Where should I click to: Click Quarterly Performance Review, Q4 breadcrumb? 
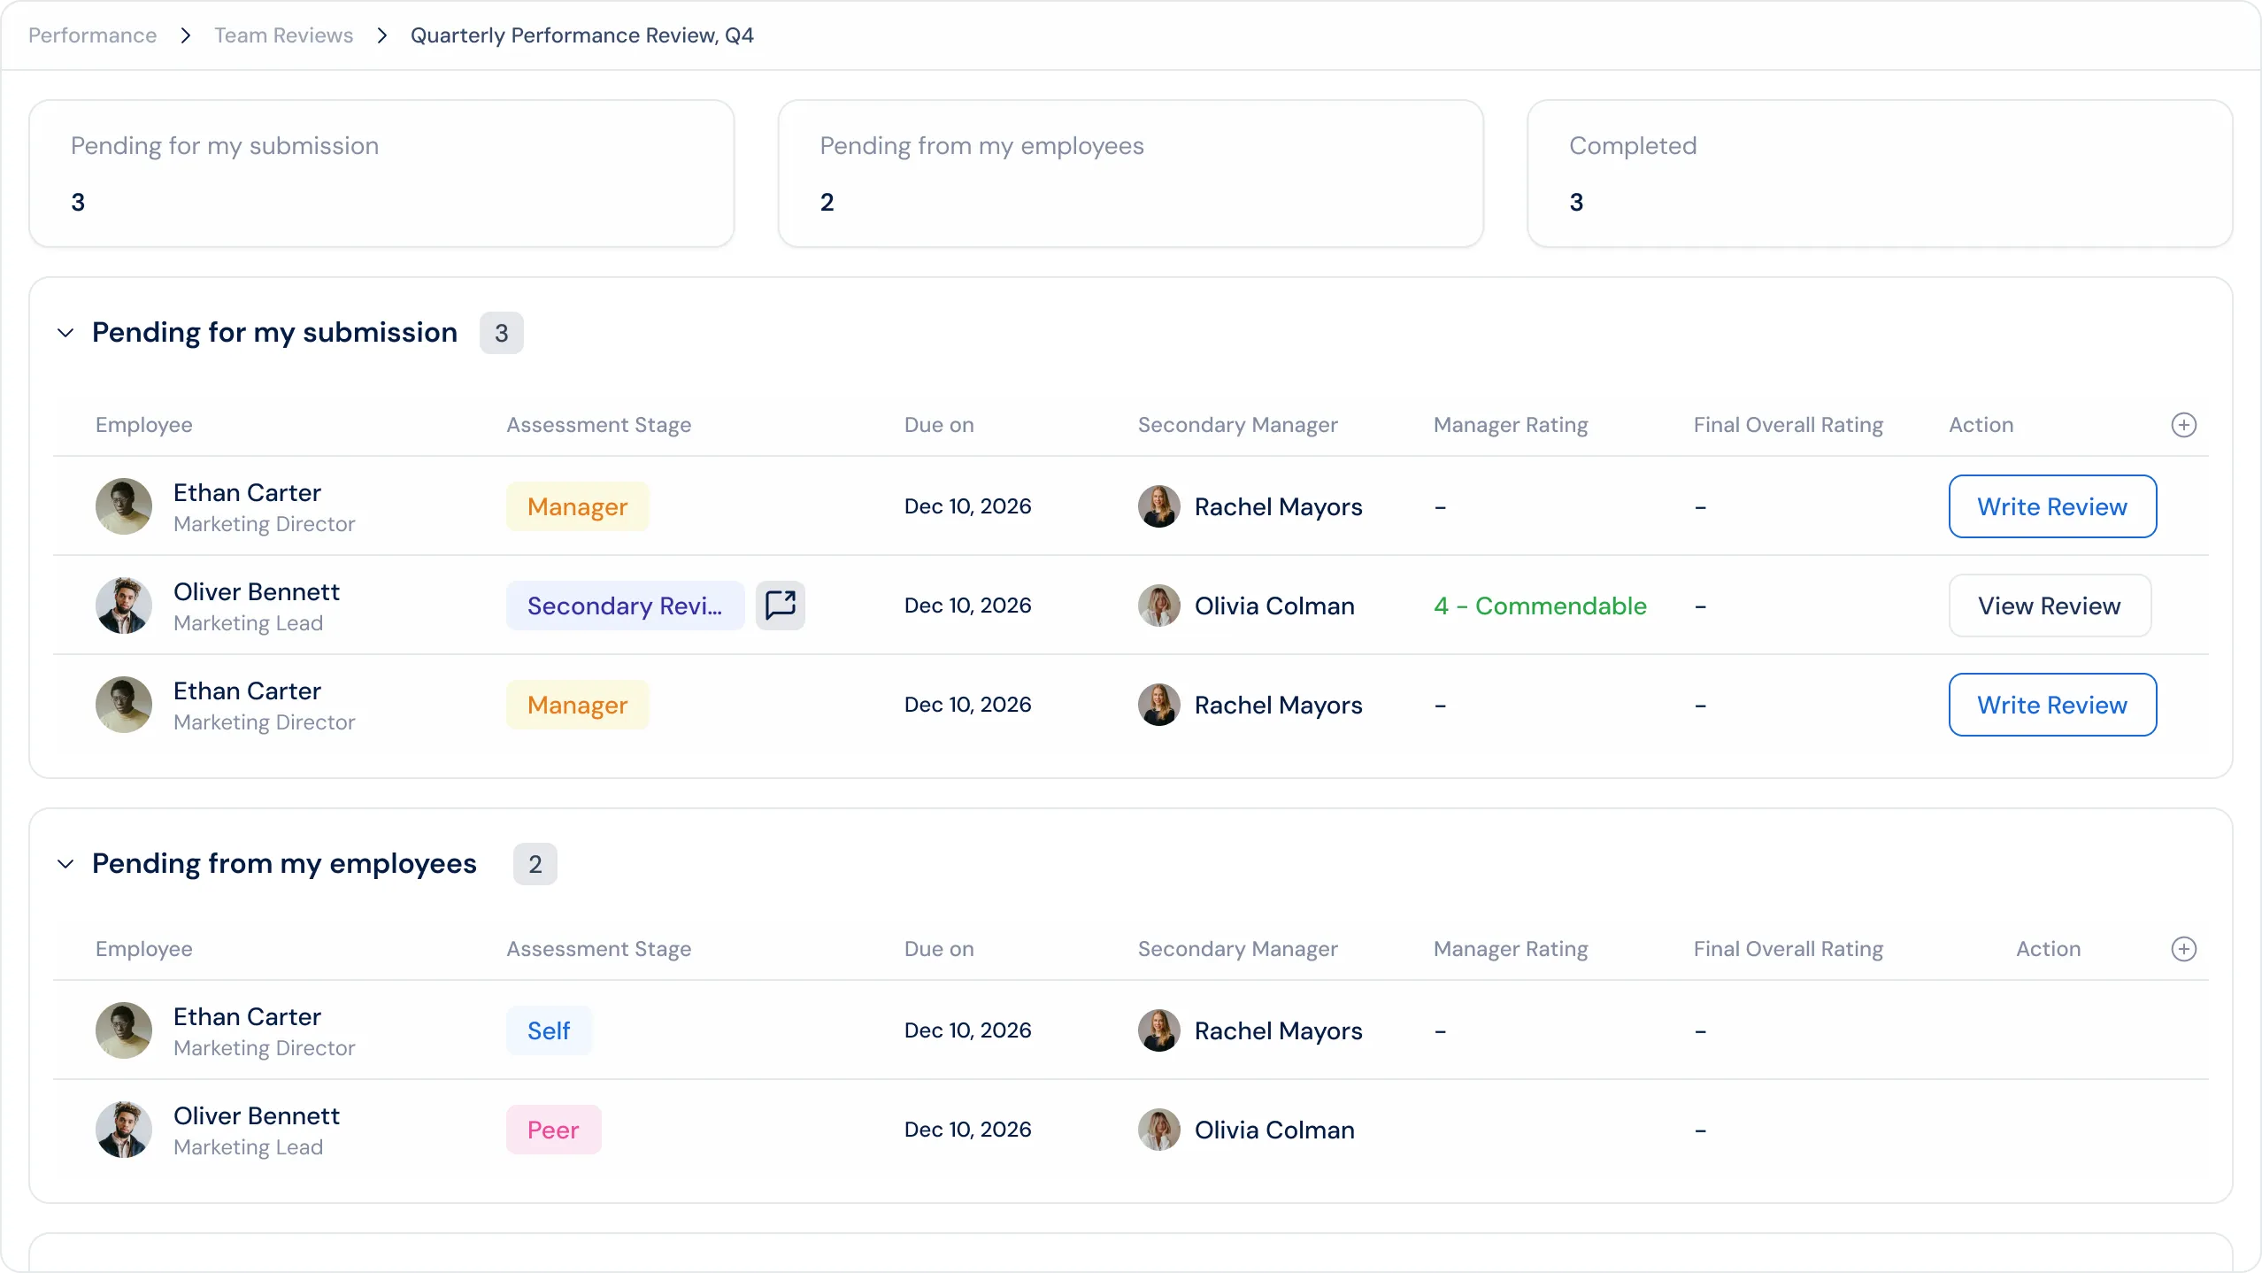[x=581, y=35]
